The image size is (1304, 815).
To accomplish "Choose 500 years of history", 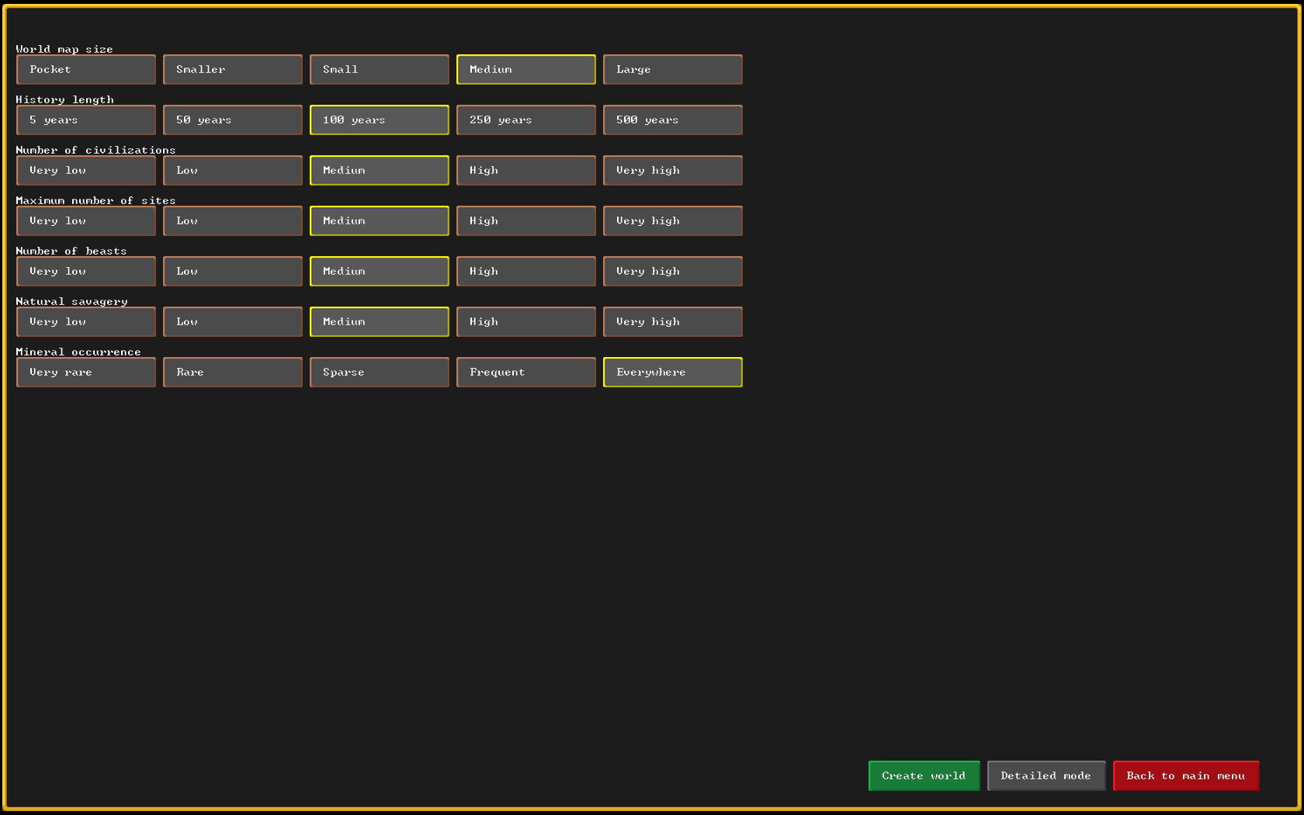I will (x=673, y=120).
